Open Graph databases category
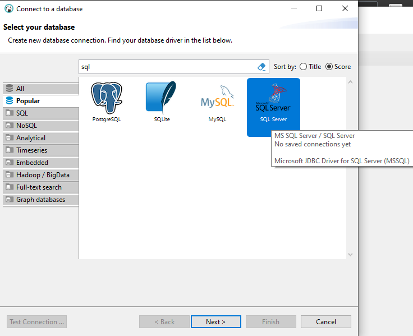This screenshot has height=336, width=413. (40, 200)
